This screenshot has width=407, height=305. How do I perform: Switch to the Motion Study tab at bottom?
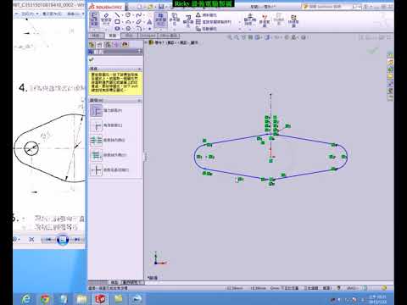tap(132, 282)
